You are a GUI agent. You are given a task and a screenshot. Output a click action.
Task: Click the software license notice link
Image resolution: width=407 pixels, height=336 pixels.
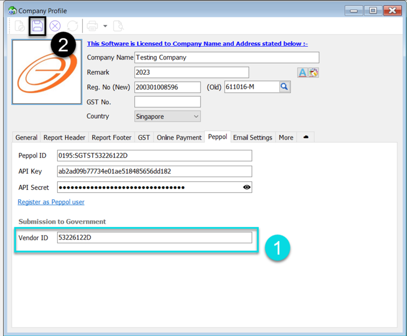click(197, 44)
